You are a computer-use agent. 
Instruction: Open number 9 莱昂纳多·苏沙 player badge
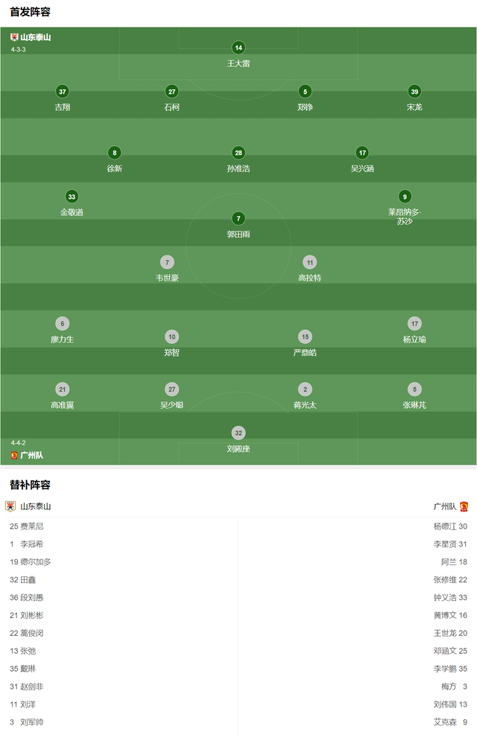[405, 197]
